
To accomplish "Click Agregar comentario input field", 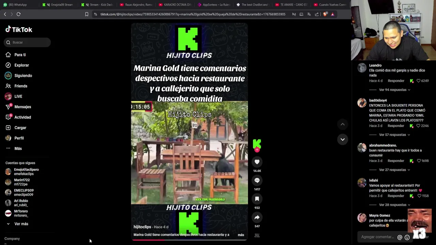I will coord(377,237).
